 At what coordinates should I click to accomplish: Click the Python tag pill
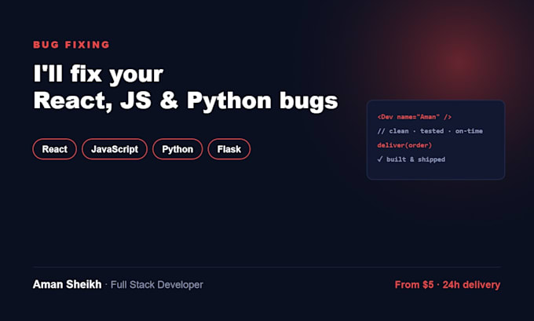click(x=177, y=149)
